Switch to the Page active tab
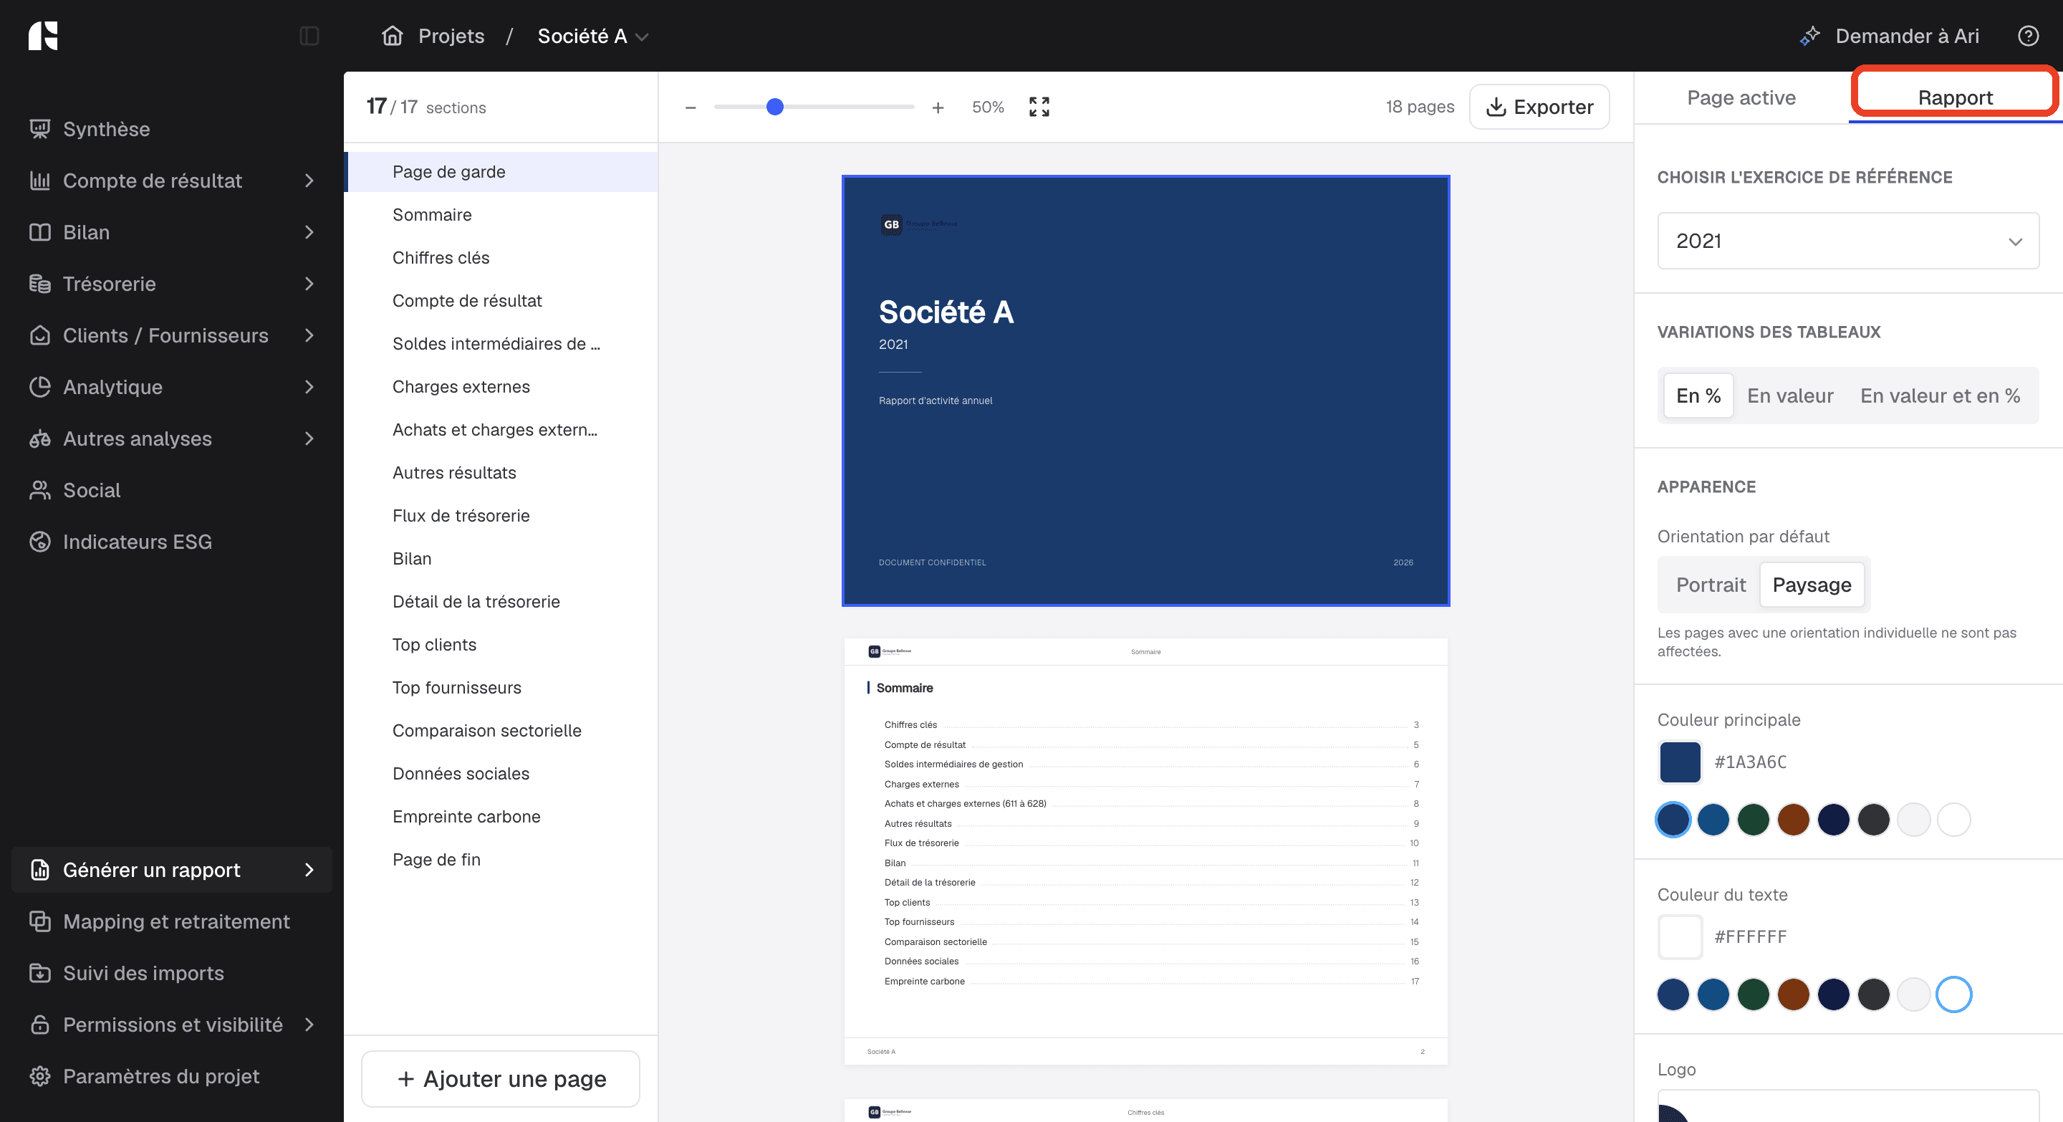The height and width of the screenshot is (1122, 2063). coord(1741,97)
